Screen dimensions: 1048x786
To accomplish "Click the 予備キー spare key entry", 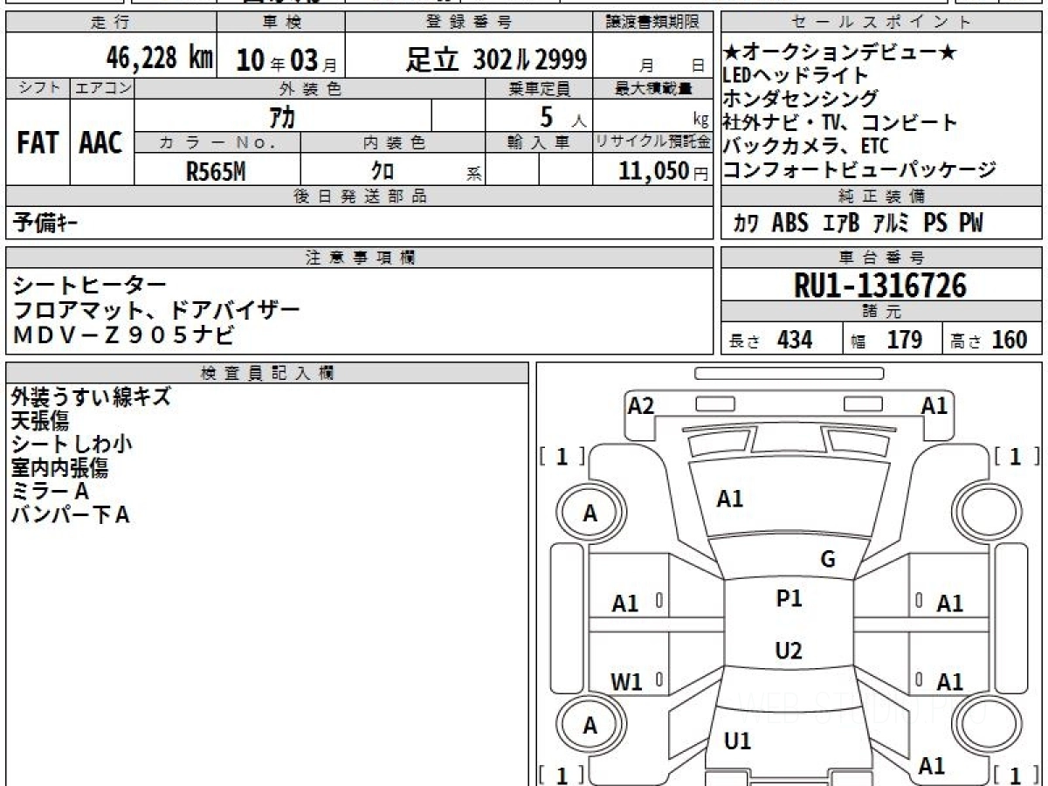I will 45,224.
